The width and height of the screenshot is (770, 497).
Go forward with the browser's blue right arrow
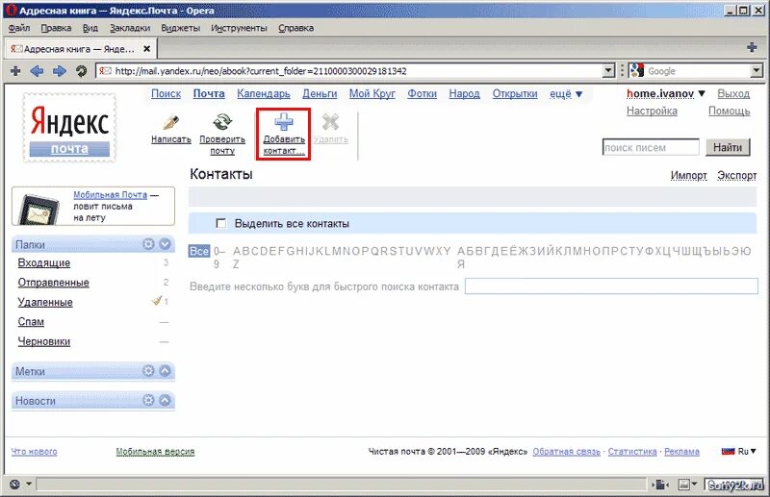pos(60,71)
